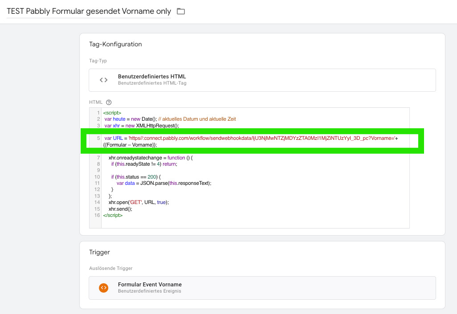Click the Benutzerdefiniertes HTML-Tag subtitle
Viewport: 457px width, 314px height.
pyautogui.click(x=152, y=83)
